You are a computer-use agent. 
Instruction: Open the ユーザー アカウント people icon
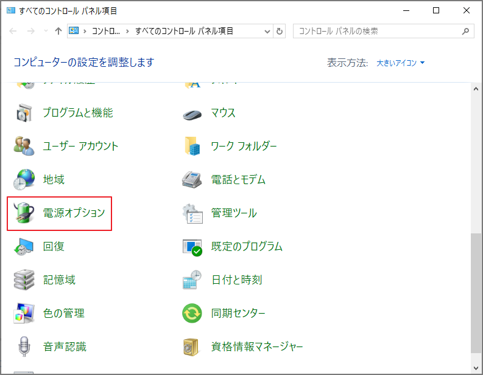[24, 146]
